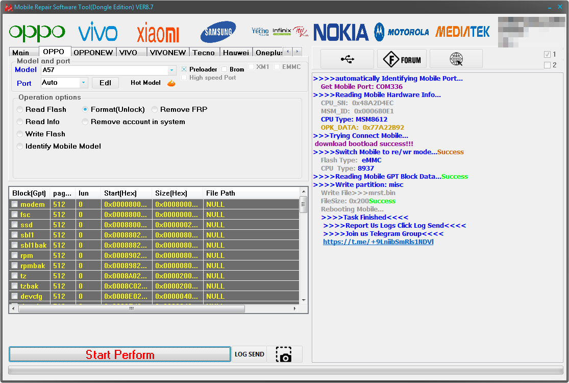Click the rpmbak row name
This screenshot has width=569, height=383.
33,266
